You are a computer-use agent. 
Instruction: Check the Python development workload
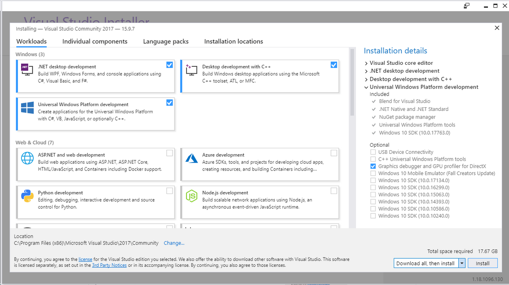click(x=169, y=191)
